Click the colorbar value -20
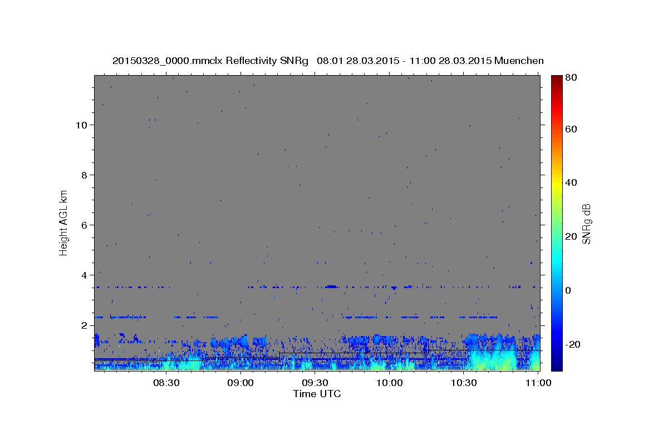668x445 pixels. [x=572, y=344]
